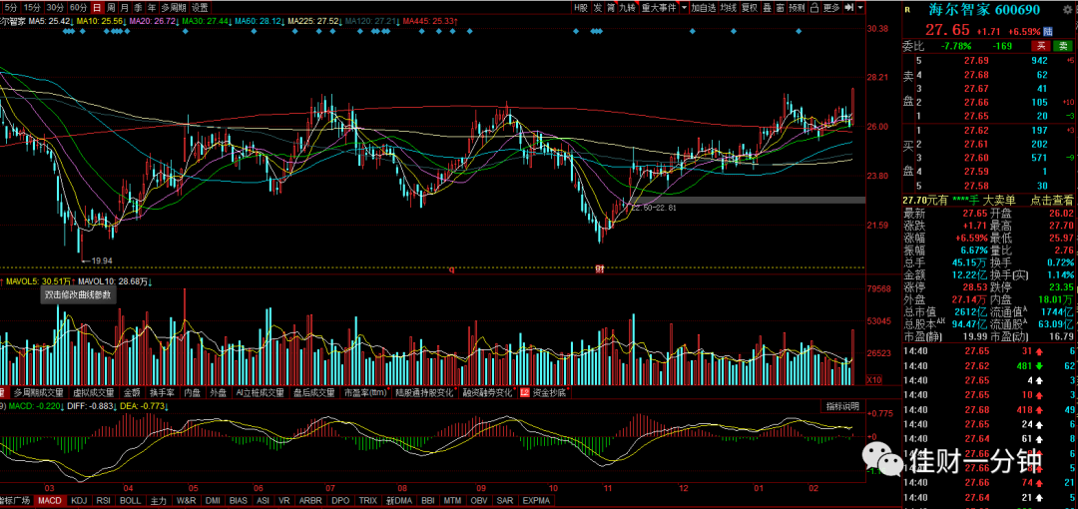Click the 加自选 add to watchlist button

704,8
